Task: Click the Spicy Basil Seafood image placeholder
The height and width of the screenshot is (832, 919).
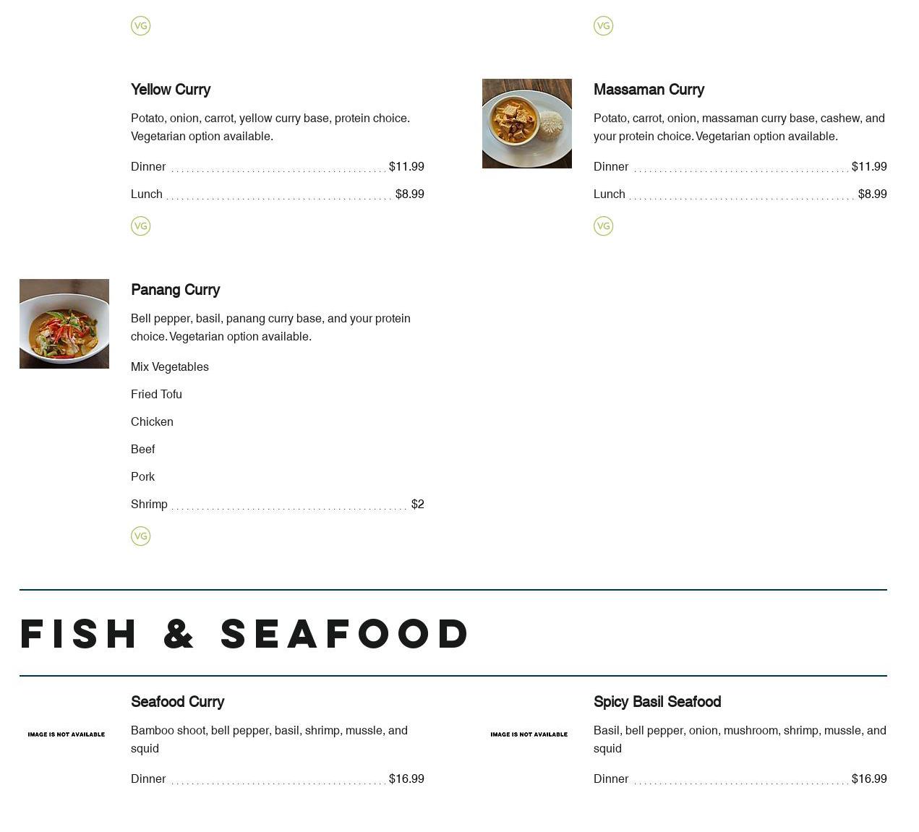Action: [529, 734]
